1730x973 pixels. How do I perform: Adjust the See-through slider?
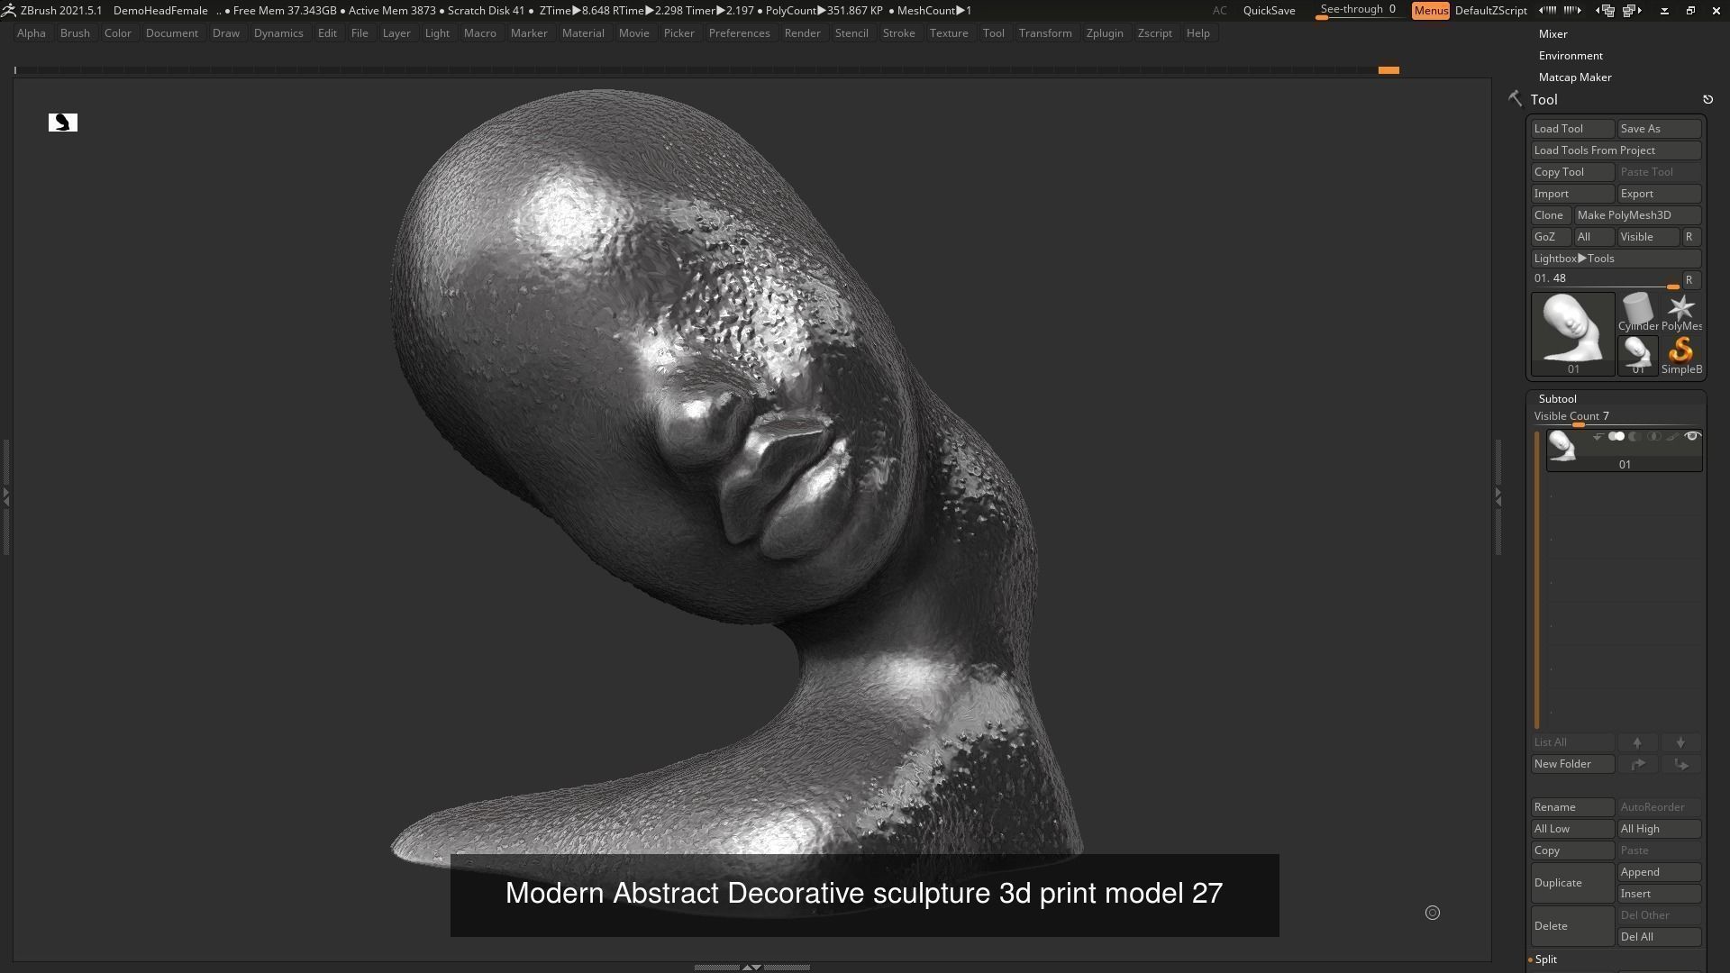pyautogui.click(x=1359, y=10)
